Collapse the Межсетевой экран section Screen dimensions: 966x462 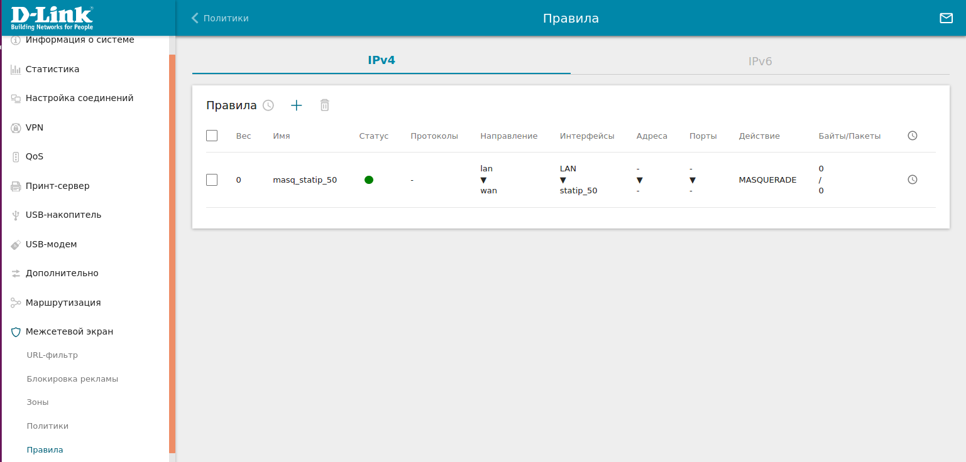tap(69, 331)
